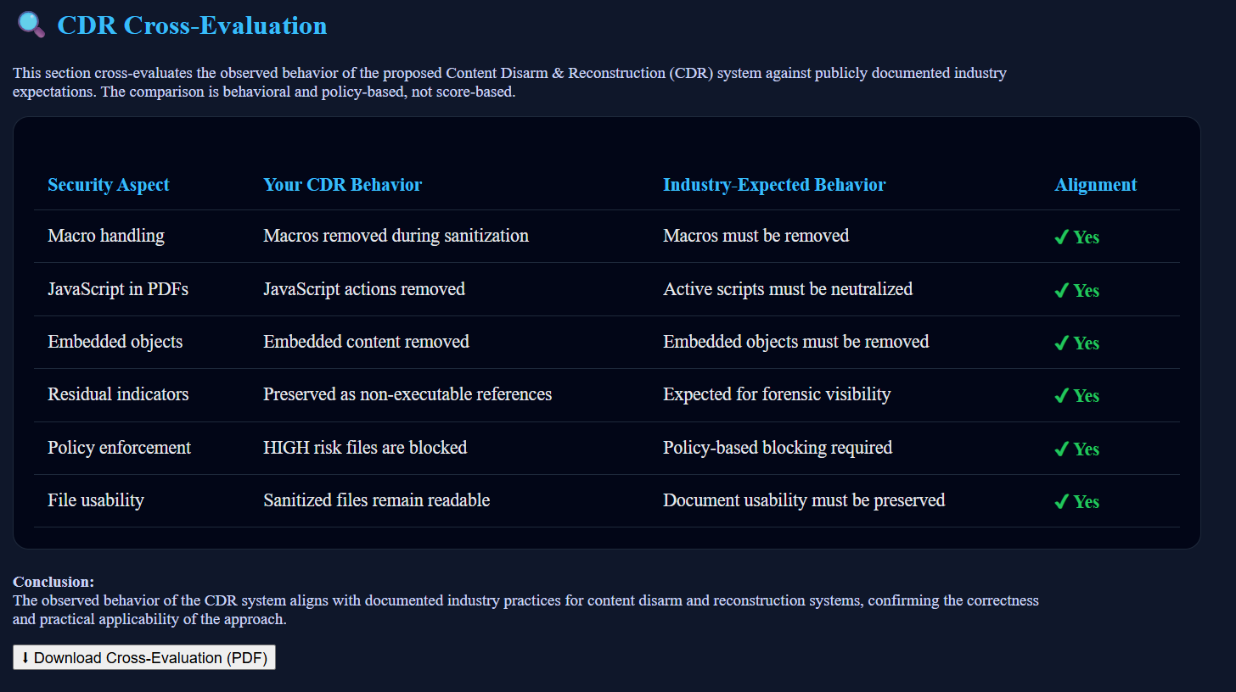Screen dimensions: 1236x692
Task: Click 'Preserved as non-executable references' text
Action: [407, 394]
